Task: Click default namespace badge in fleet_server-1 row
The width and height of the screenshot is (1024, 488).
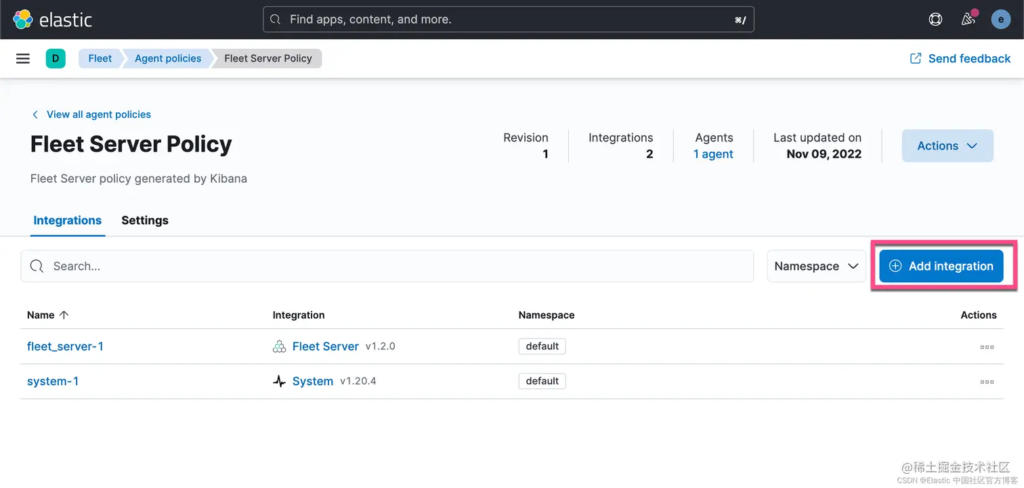Action: pos(542,346)
